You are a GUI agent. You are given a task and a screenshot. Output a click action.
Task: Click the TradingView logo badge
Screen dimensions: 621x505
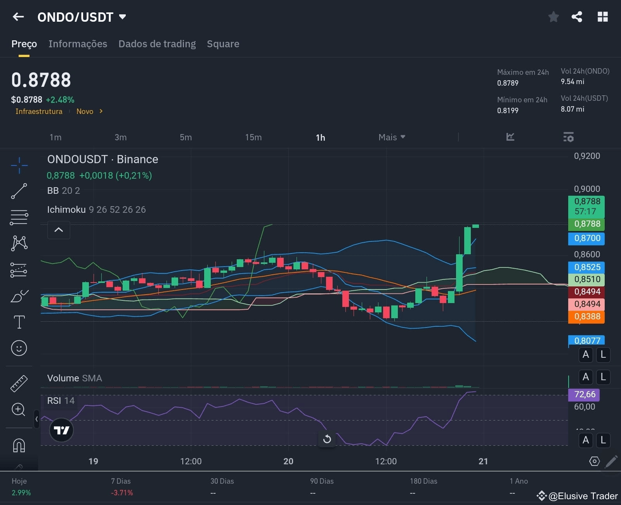pyautogui.click(x=61, y=430)
